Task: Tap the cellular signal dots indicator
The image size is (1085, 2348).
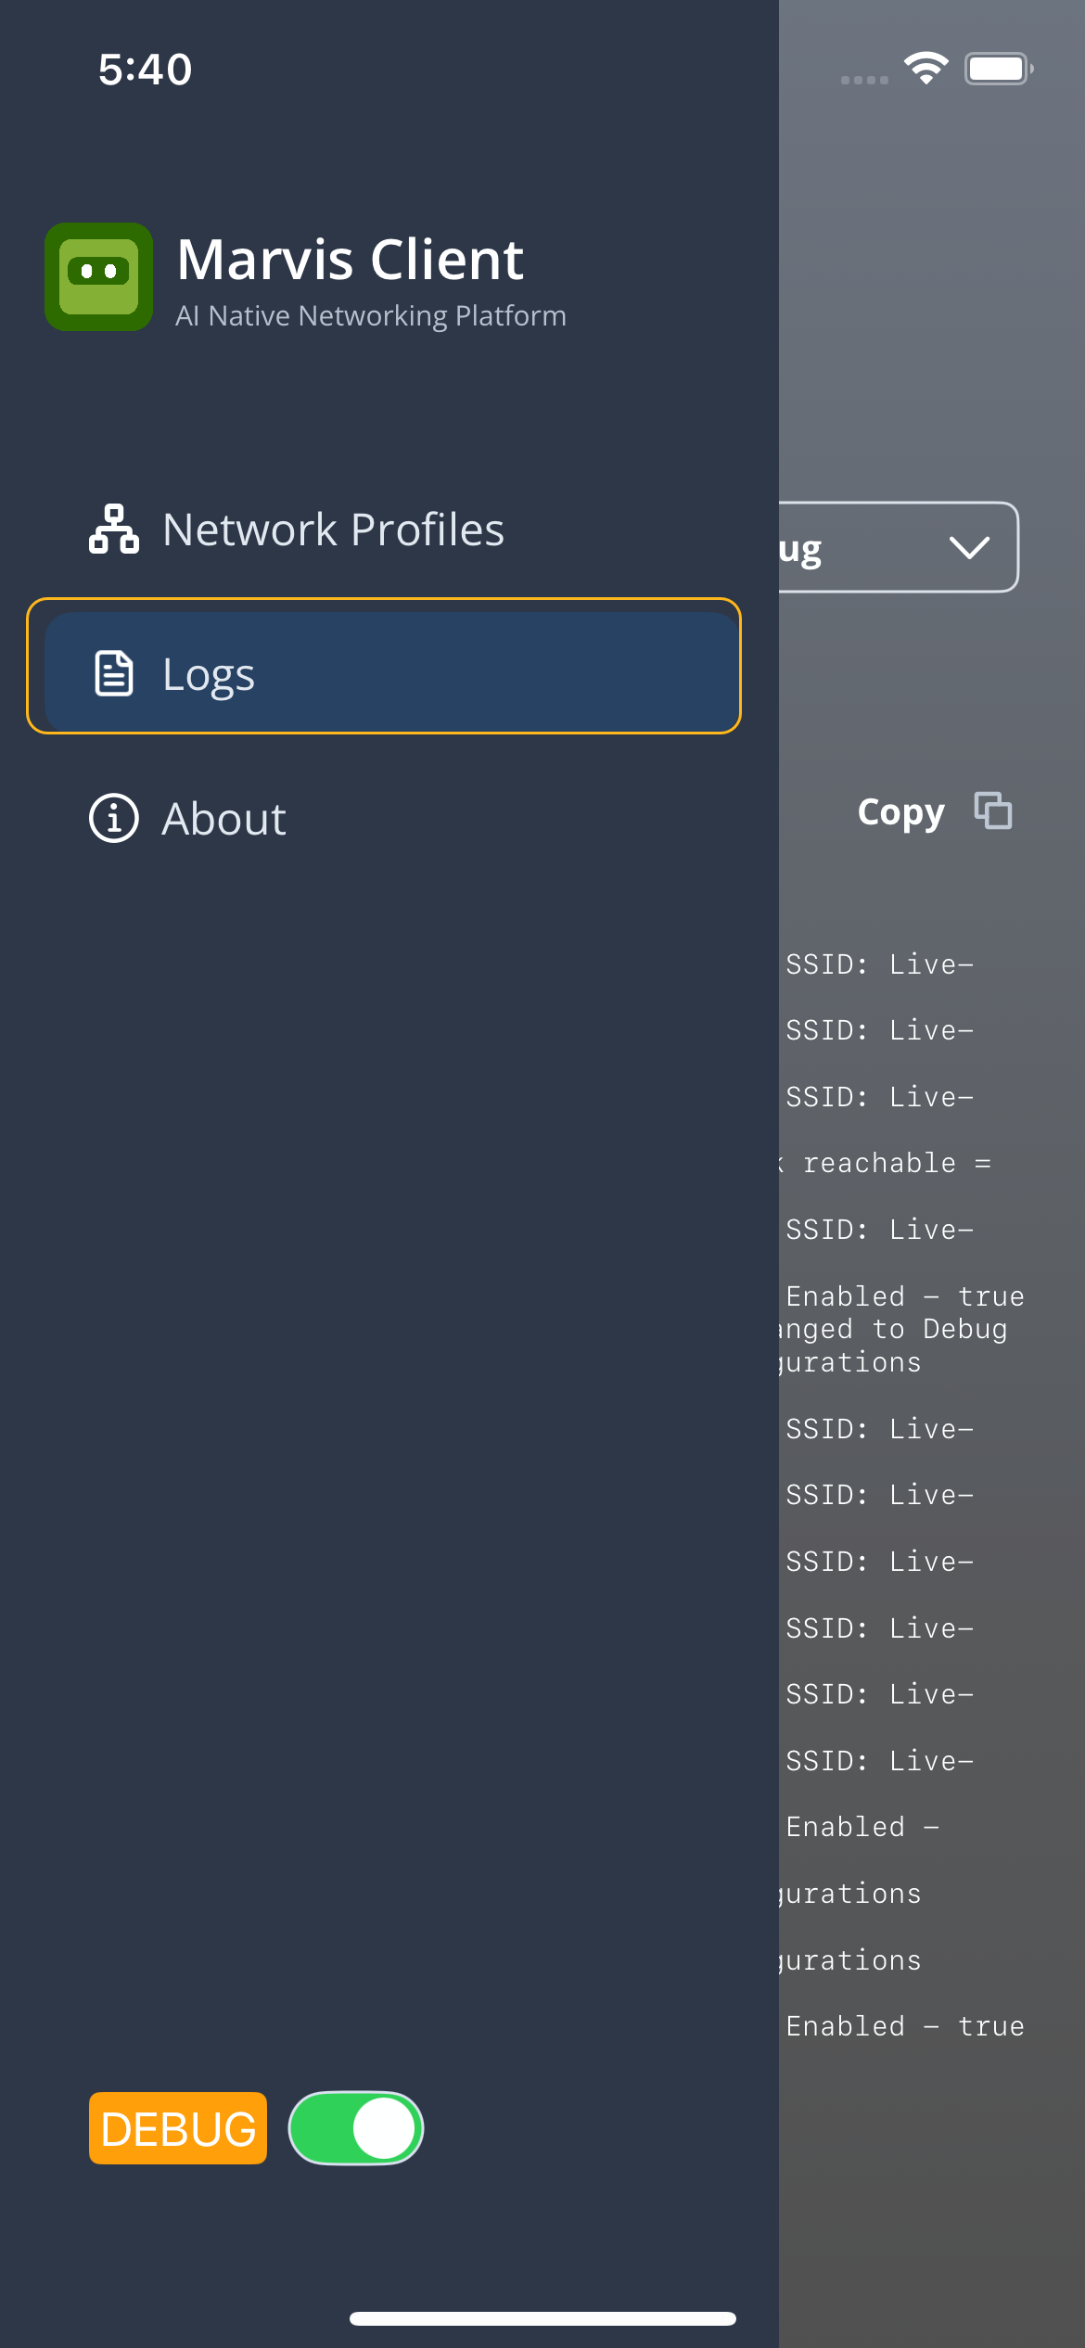Action: pos(864,80)
